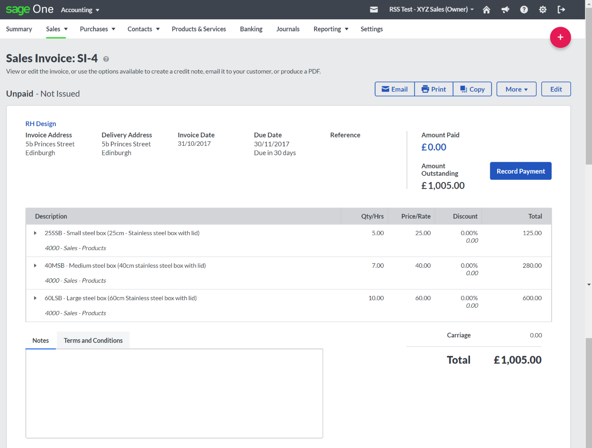
Task: Open the RSS Test - XYZ Sales company dropdown
Action: 431,9
